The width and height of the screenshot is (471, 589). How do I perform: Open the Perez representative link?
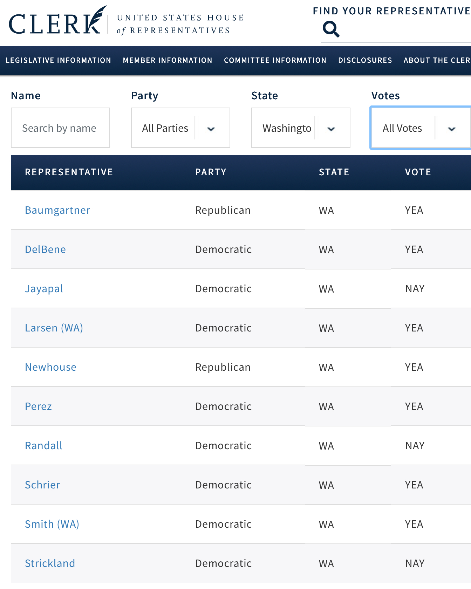pyautogui.click(x=38, y=406)
